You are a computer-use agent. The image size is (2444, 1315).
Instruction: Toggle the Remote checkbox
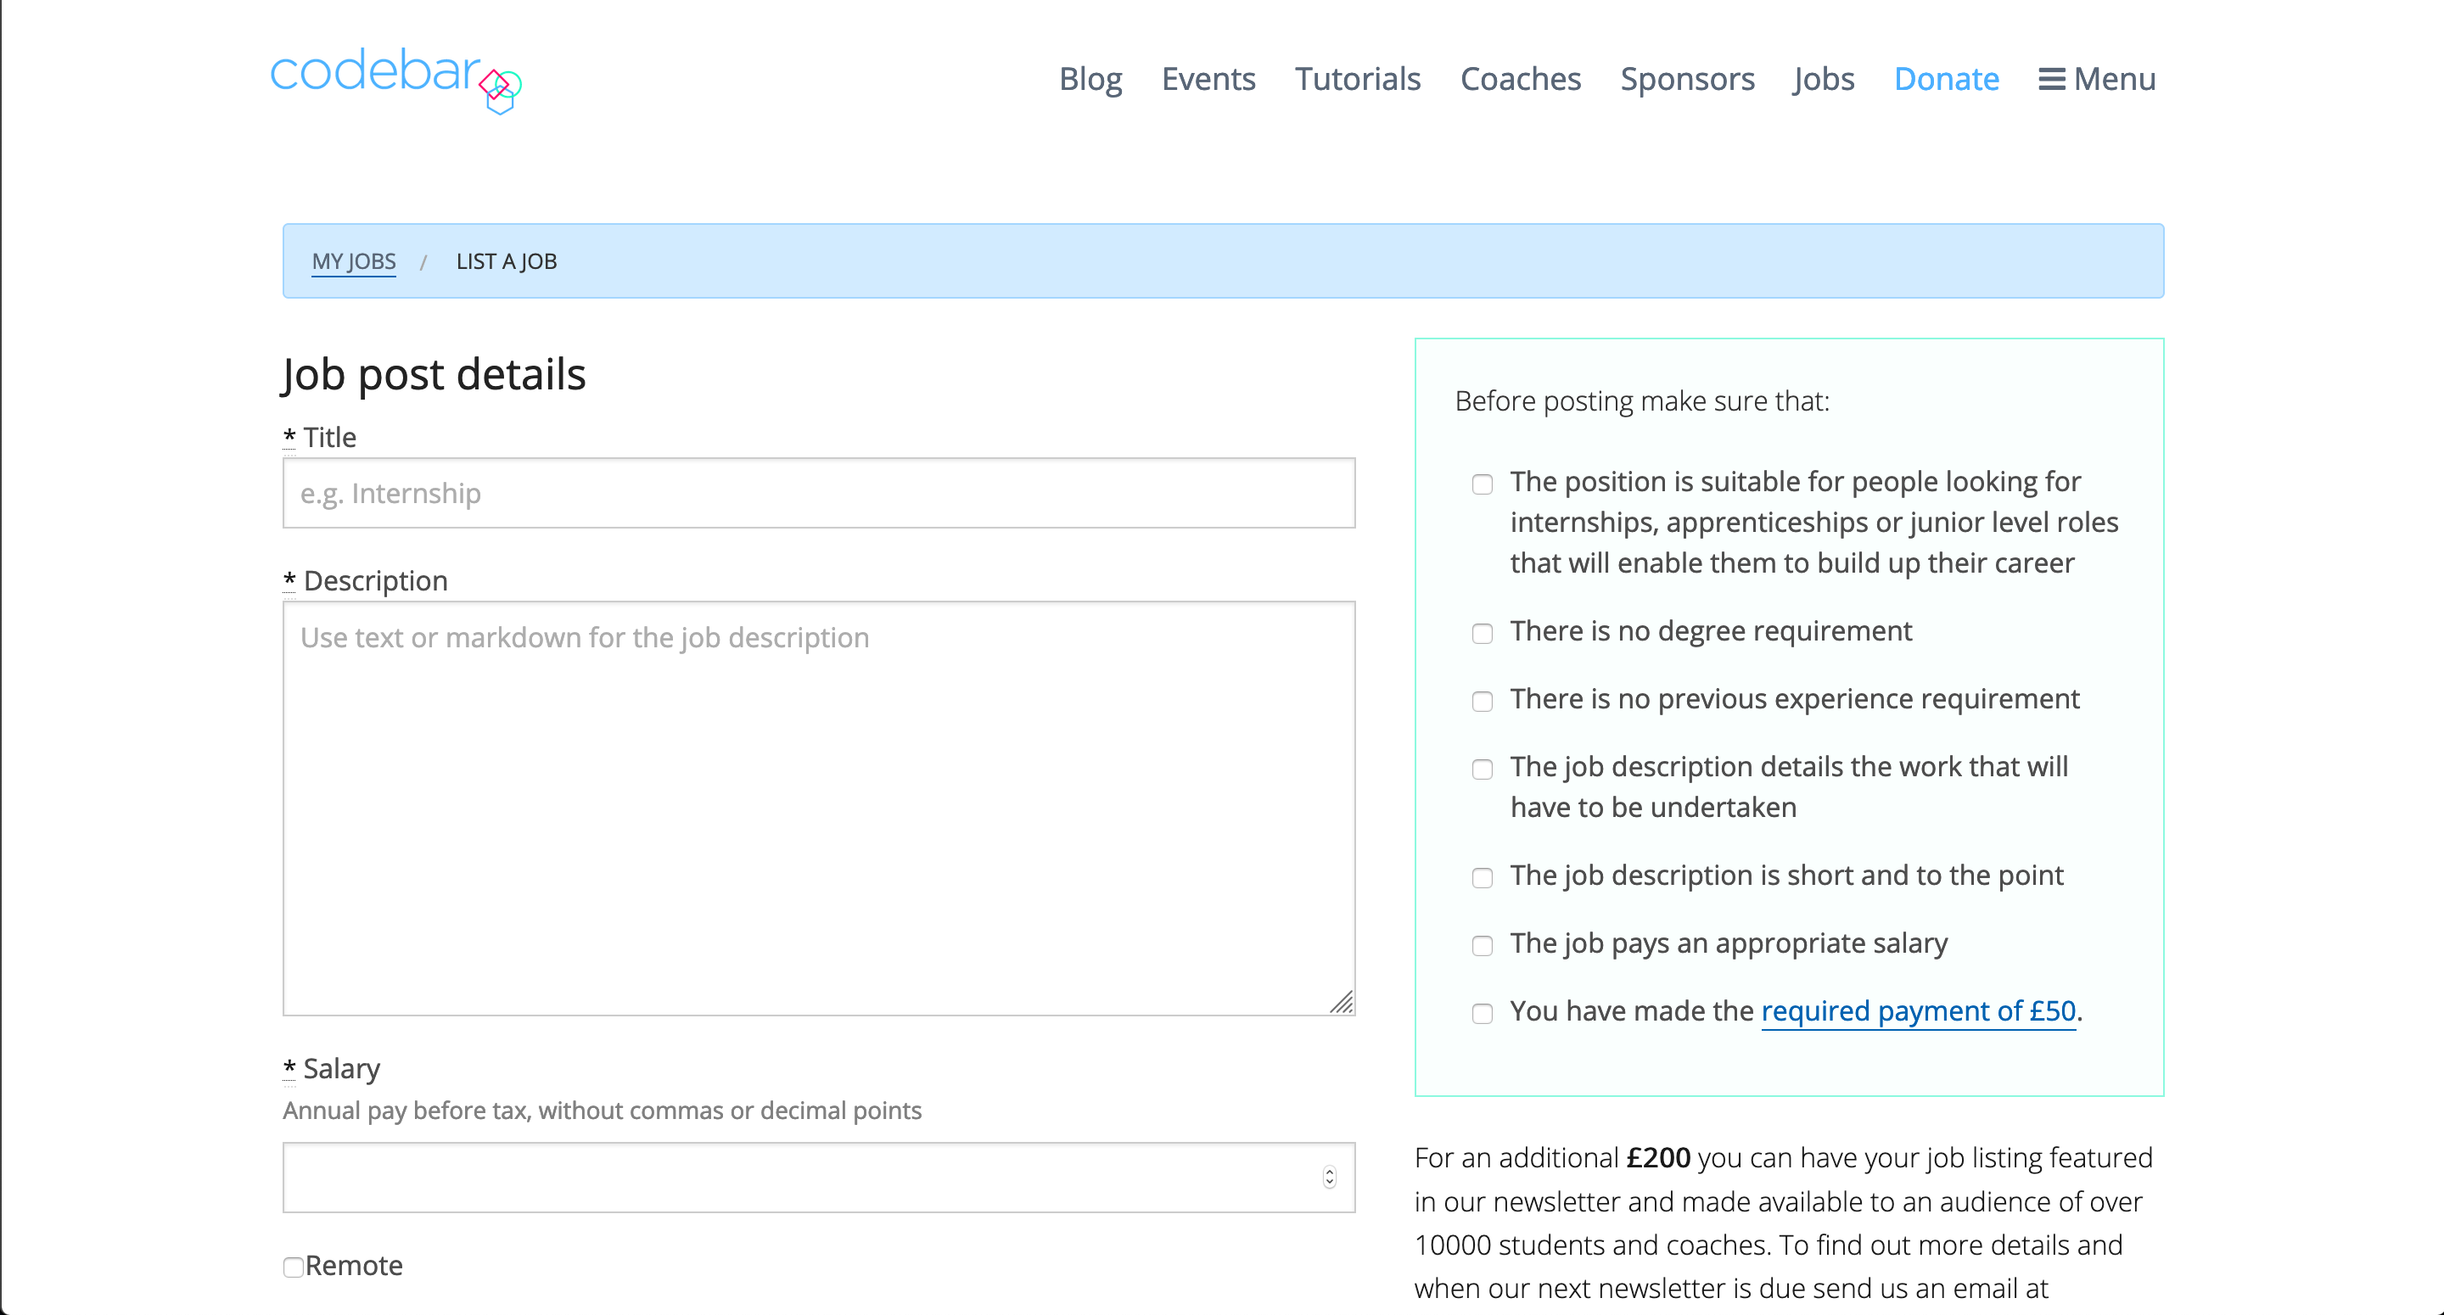(x=293, y=1267)
